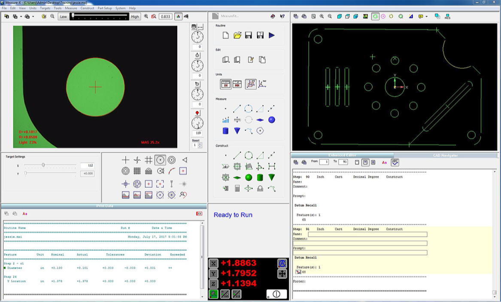The height and width of the screenshot is (302, 501).
Task: Select the Measure Cylinder tool
Action: pyautogui.click(x=225, y=131)
